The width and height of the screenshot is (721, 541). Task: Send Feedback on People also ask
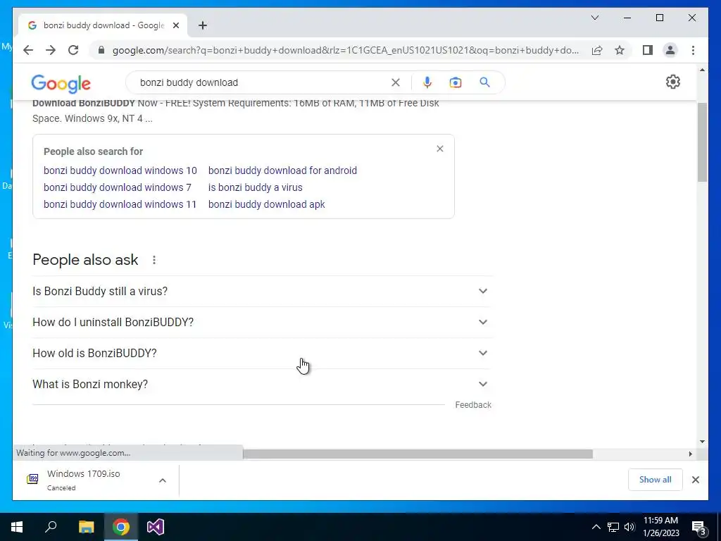[473, 405]
